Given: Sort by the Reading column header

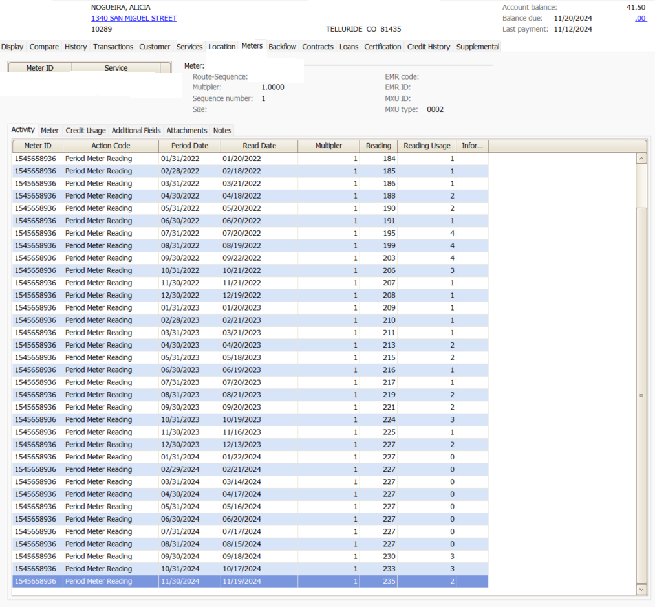Looking at the screenshot, I should (x=378, y=146).
